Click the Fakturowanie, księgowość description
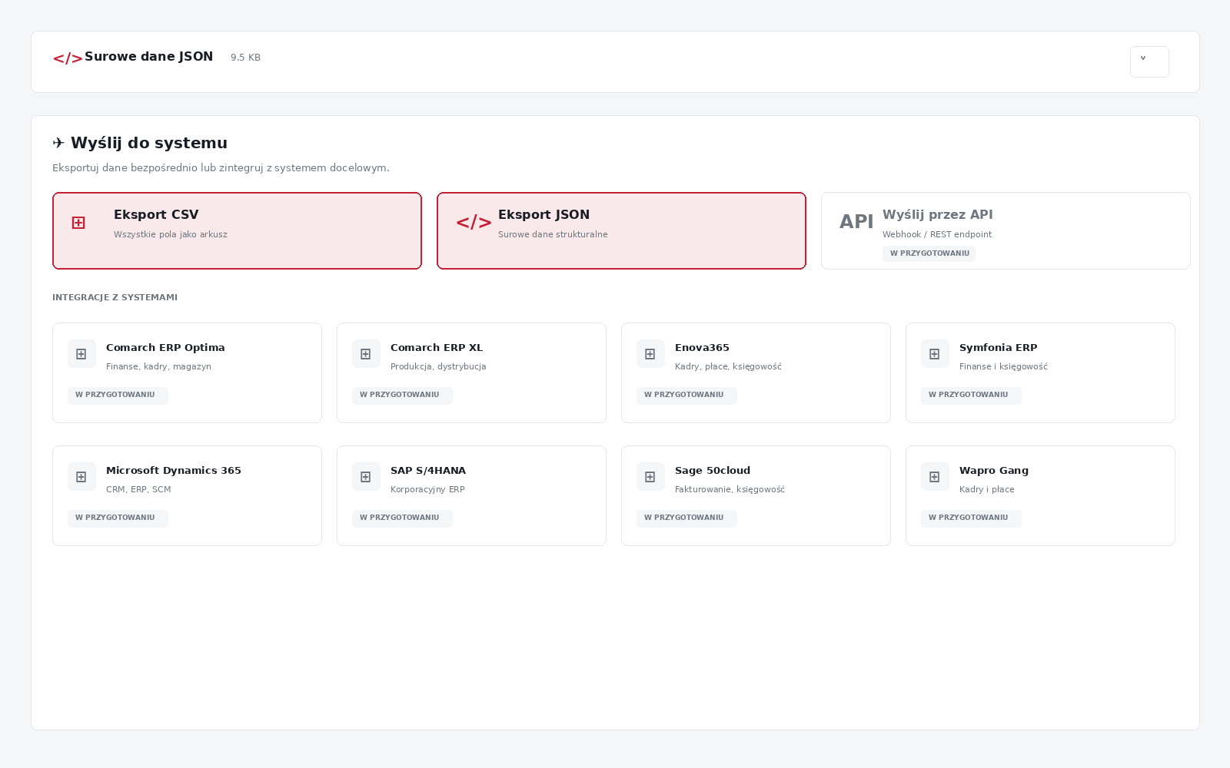1230x768 pixels. point(730,490)
